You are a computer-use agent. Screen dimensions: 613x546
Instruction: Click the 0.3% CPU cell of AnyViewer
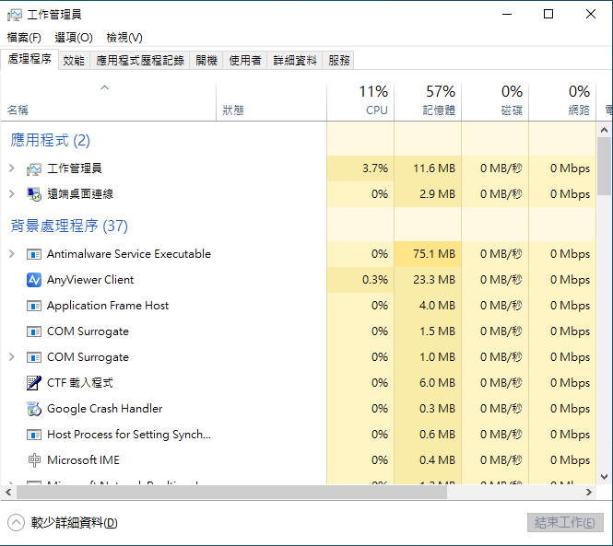(360, 280)
